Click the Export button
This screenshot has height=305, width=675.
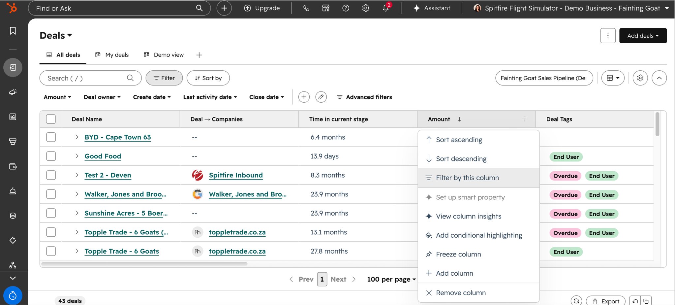tap(606, 301)
